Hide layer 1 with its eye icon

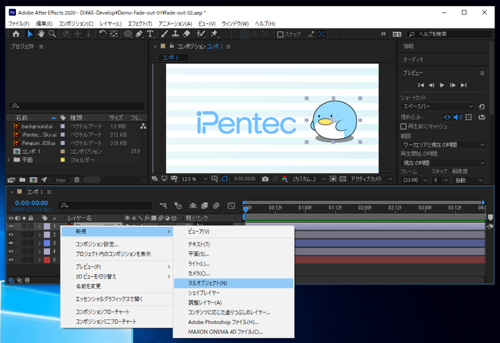11,226
